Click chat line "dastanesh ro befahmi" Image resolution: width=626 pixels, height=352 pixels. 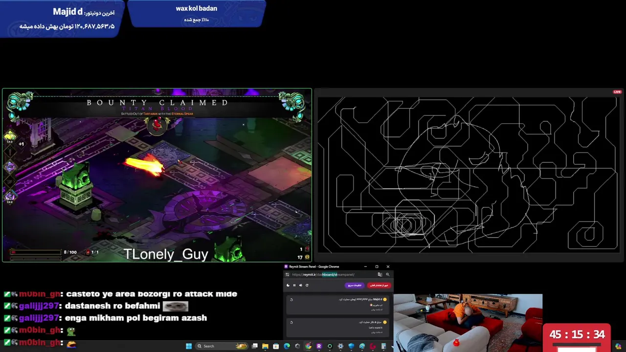pyautogui.click(x=112, y=306)
